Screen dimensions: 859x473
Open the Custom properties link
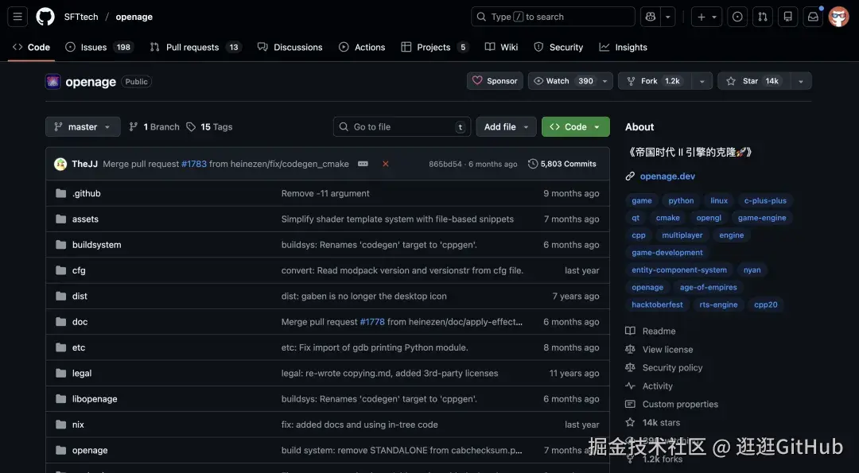point(672,404)
